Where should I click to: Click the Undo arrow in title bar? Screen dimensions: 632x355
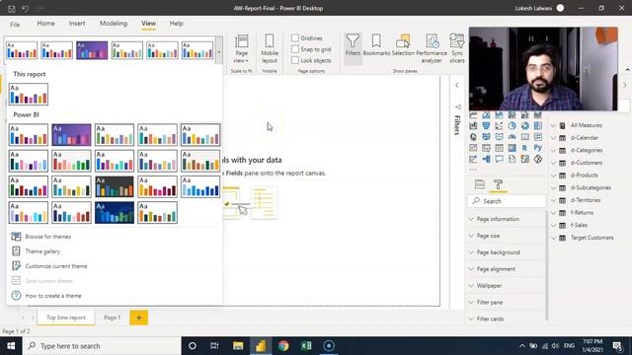click(26, 9)
